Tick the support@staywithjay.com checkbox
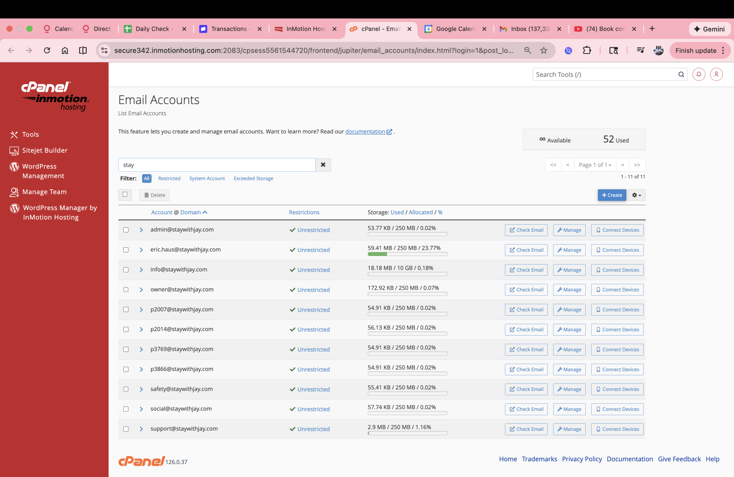Viewport: 734px width, 477px height. (126, 429)
